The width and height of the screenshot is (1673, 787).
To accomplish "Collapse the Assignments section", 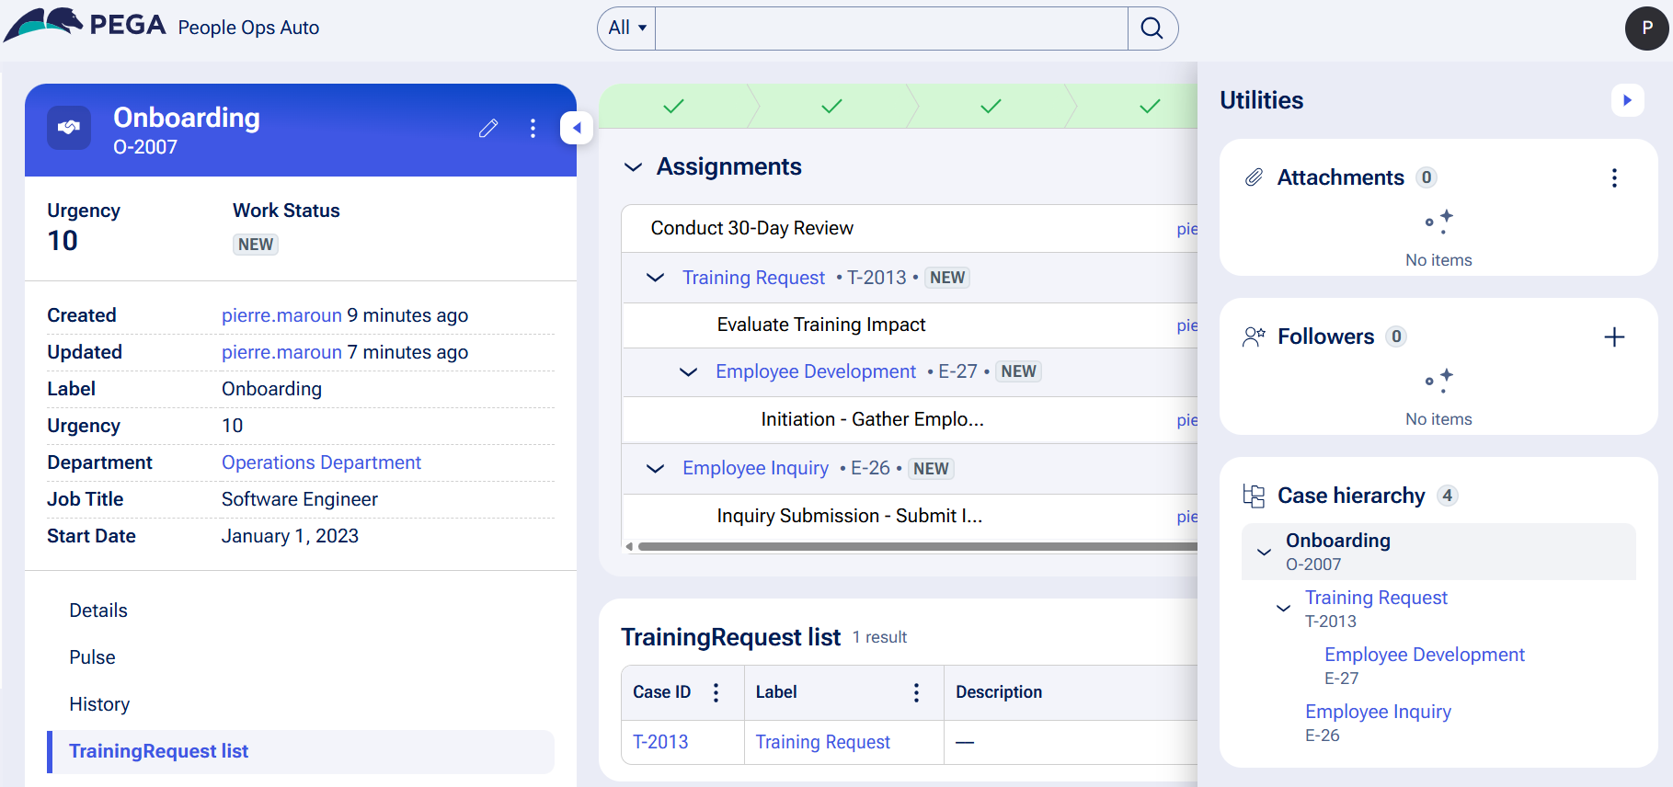I will tap(633, 167).
